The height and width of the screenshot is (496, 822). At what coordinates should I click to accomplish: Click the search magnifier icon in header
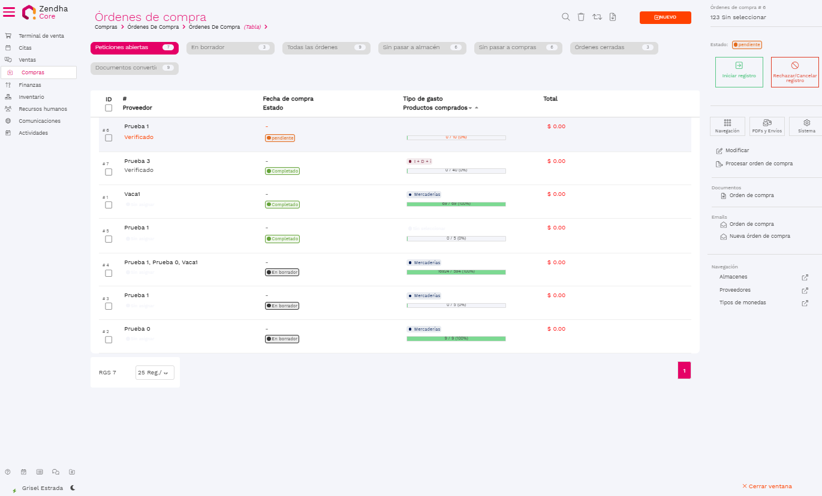[x=565, y=17]
